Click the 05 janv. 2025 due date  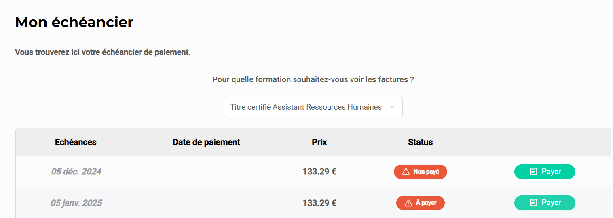(76, 203)
